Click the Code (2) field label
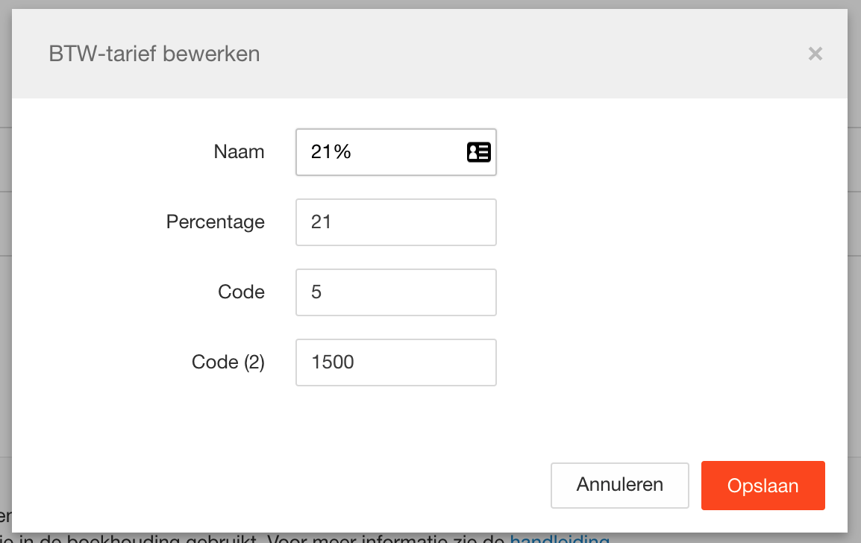The height and width of the screenshot is (543, 861). pos(228,362)
